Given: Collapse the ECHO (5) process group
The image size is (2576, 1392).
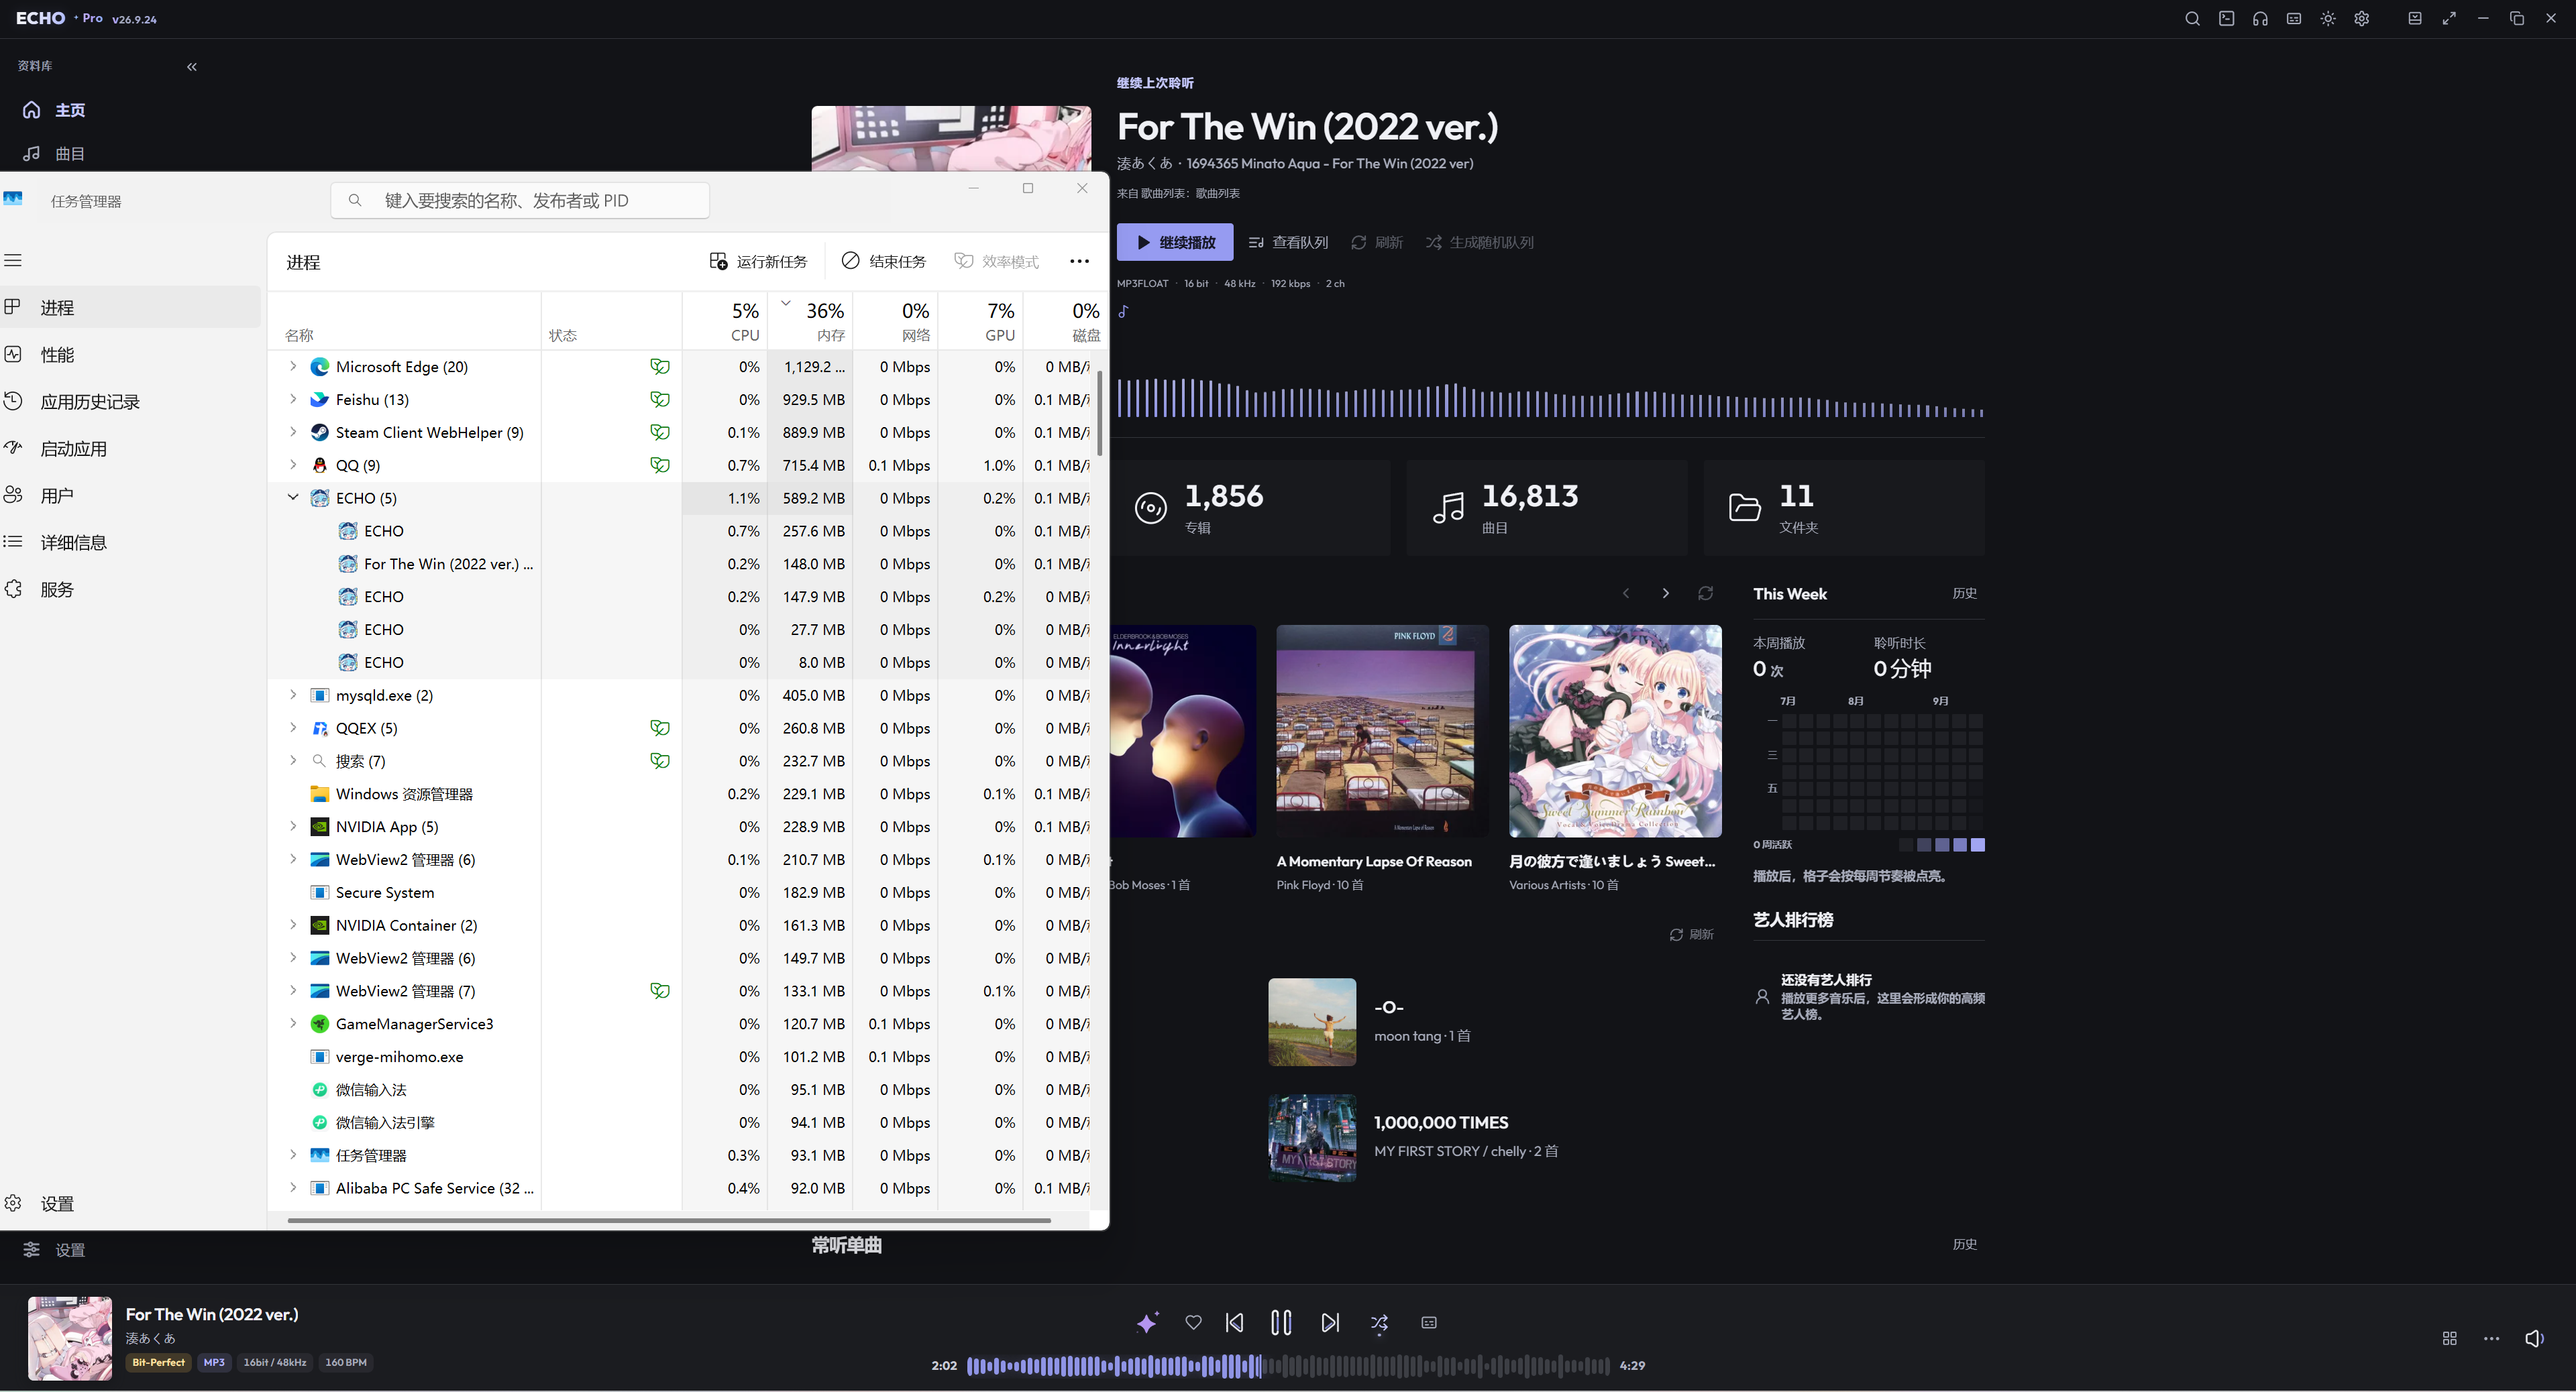Looking at the screenshot, I should click(293, 497).
